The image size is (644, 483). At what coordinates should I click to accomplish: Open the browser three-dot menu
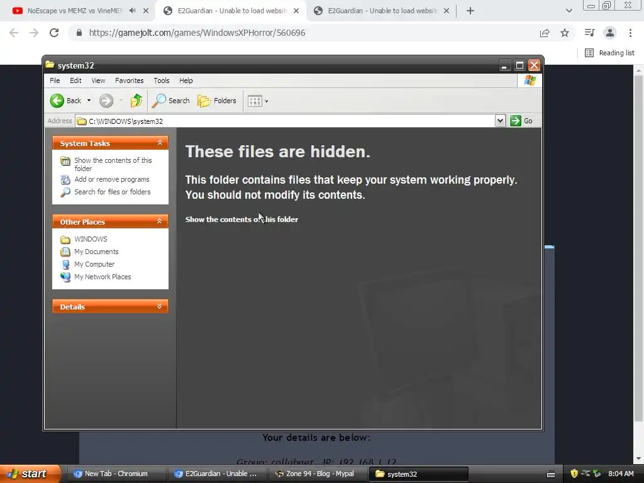630,33
